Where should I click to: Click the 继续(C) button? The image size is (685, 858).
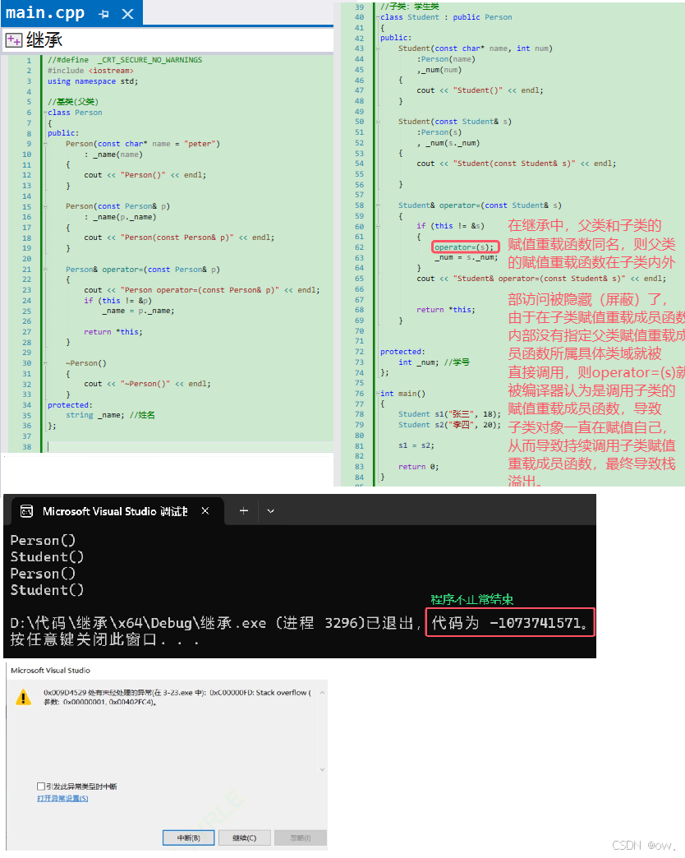(245, 837)
